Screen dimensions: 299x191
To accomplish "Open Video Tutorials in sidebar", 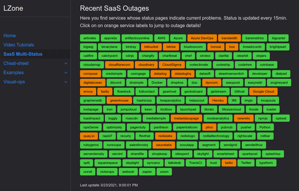I will (x=19, y=45).
